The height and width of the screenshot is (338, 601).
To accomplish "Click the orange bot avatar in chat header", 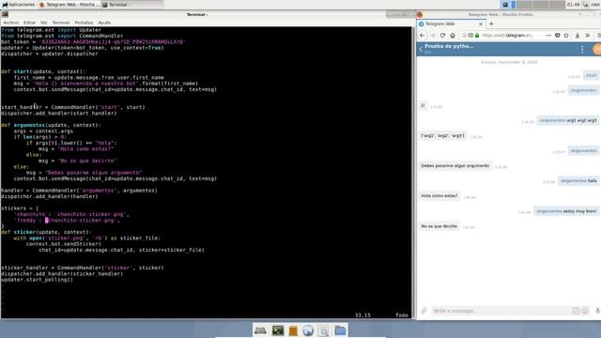I will (x=597, y=49).
